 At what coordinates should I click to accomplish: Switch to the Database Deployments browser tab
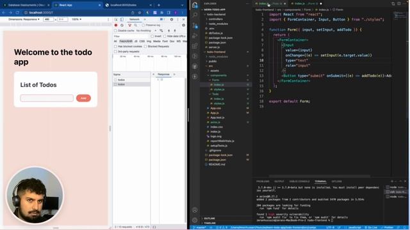point(26,5)
